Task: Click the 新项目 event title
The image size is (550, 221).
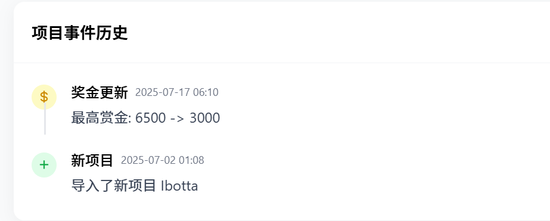Action: (x=92, y=161)
